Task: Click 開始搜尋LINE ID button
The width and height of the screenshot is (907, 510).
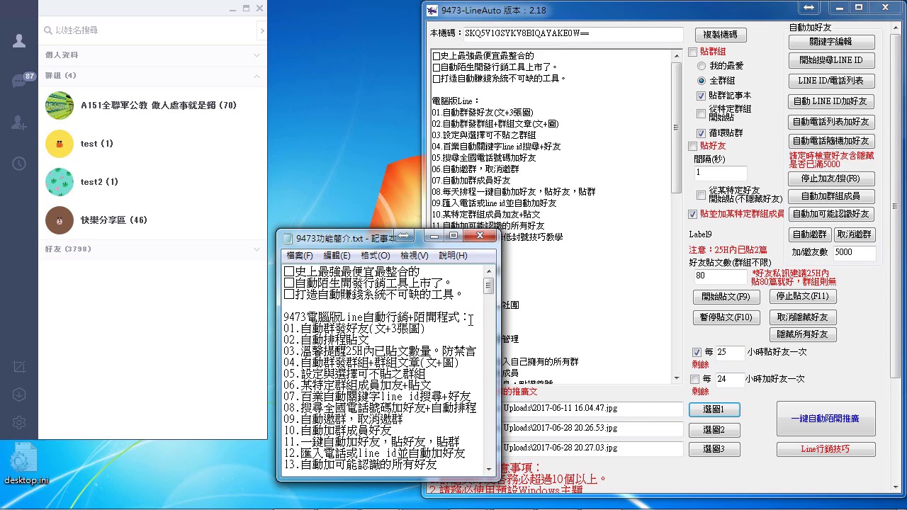Action: click(x=831, y=60)
